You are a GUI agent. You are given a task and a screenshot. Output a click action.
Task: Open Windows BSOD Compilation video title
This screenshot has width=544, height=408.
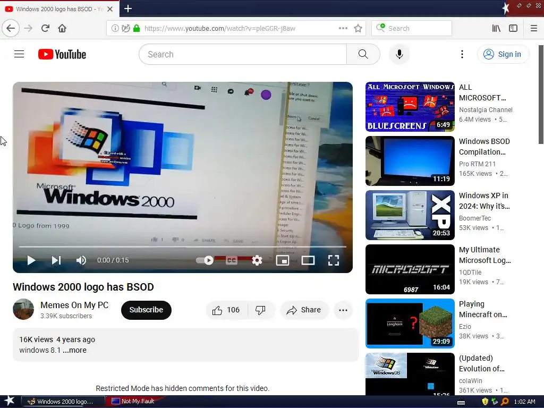(484, 147)
